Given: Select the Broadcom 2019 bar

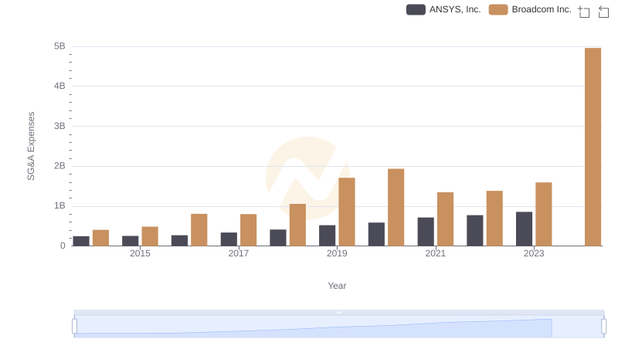Looking at the screenshot, I should (346, 212).
